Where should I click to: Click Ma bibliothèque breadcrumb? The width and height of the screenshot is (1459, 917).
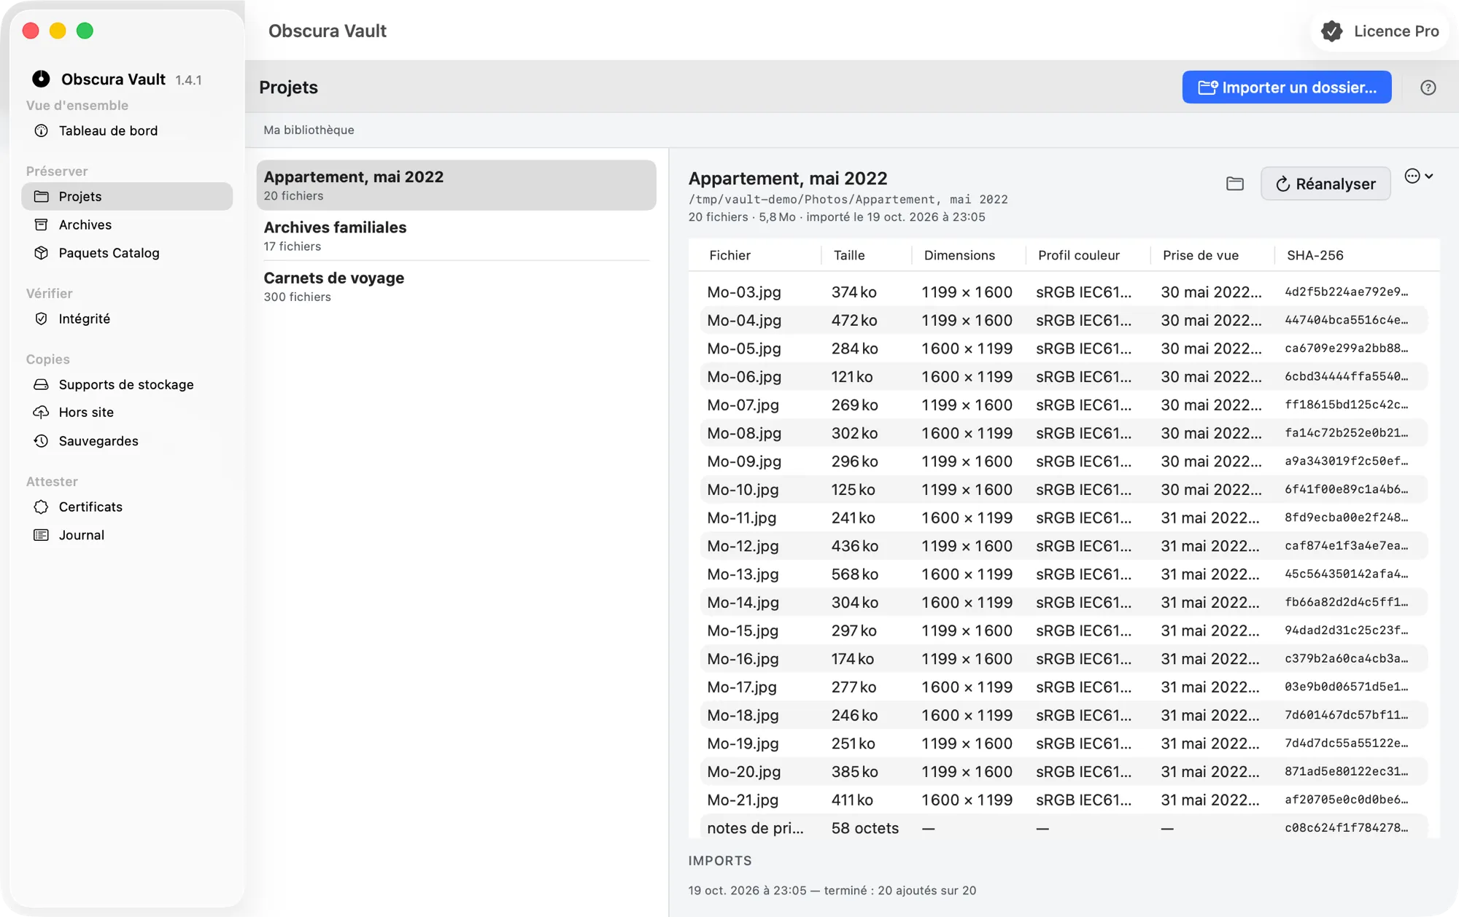tap(309, 130)
